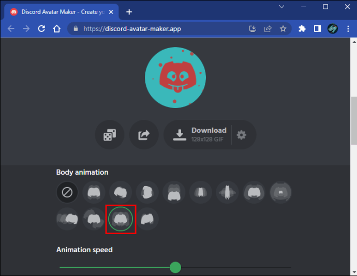357x276 pixels.
Task: Open a new browser tab
Action: (129, 12)
